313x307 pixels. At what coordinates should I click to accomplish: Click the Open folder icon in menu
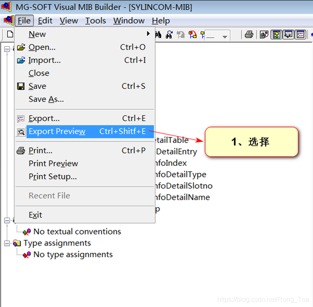[21, 47]
